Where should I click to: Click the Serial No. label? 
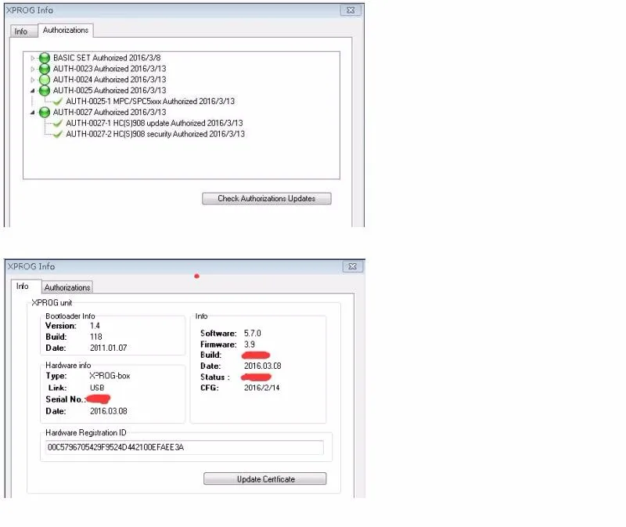pyautogui.click(x=65, y=399)
